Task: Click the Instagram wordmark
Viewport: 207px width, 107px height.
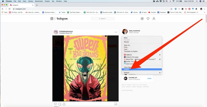Action: [62, 19]
